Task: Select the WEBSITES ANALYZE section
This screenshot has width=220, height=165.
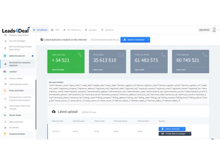Action: [17, 56]
